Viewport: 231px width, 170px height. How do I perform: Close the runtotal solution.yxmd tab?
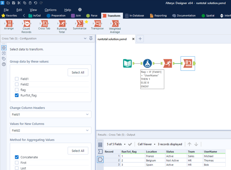tap(133, 39)
